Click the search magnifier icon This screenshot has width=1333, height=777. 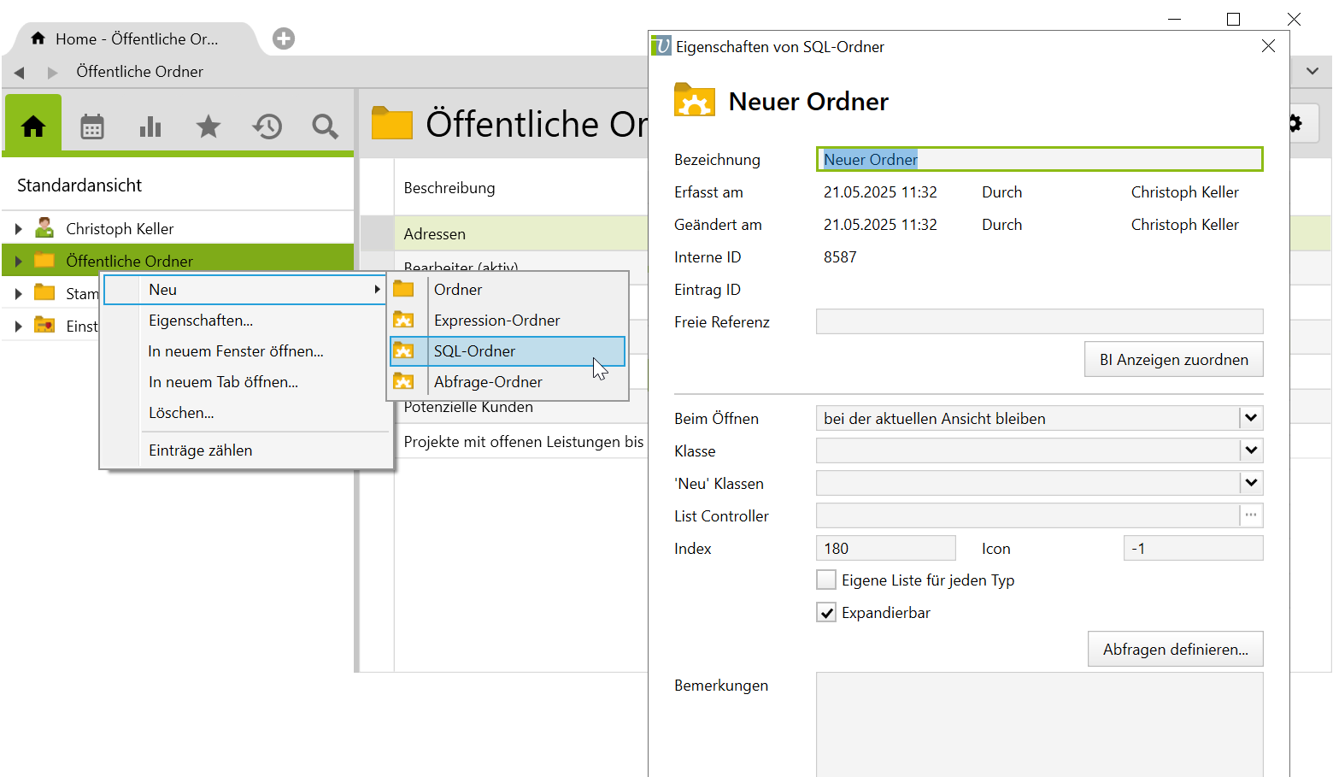pyautogui.click(x=325, y=127)
